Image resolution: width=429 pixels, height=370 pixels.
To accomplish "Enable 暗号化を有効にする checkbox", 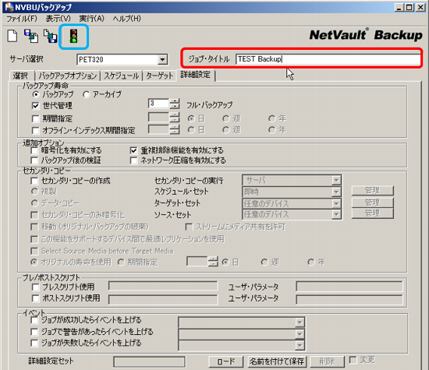I will tap(34, 150).
